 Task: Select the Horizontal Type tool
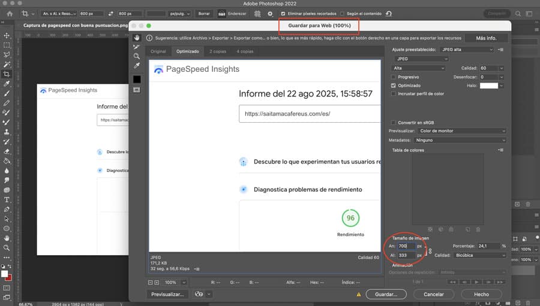pyautogui.click(x=7, y=199)
